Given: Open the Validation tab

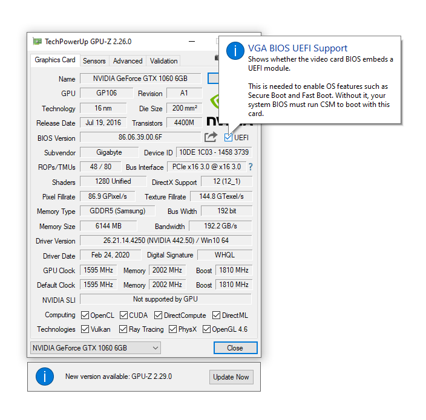Looking at the screenshot, I should 163,61.
